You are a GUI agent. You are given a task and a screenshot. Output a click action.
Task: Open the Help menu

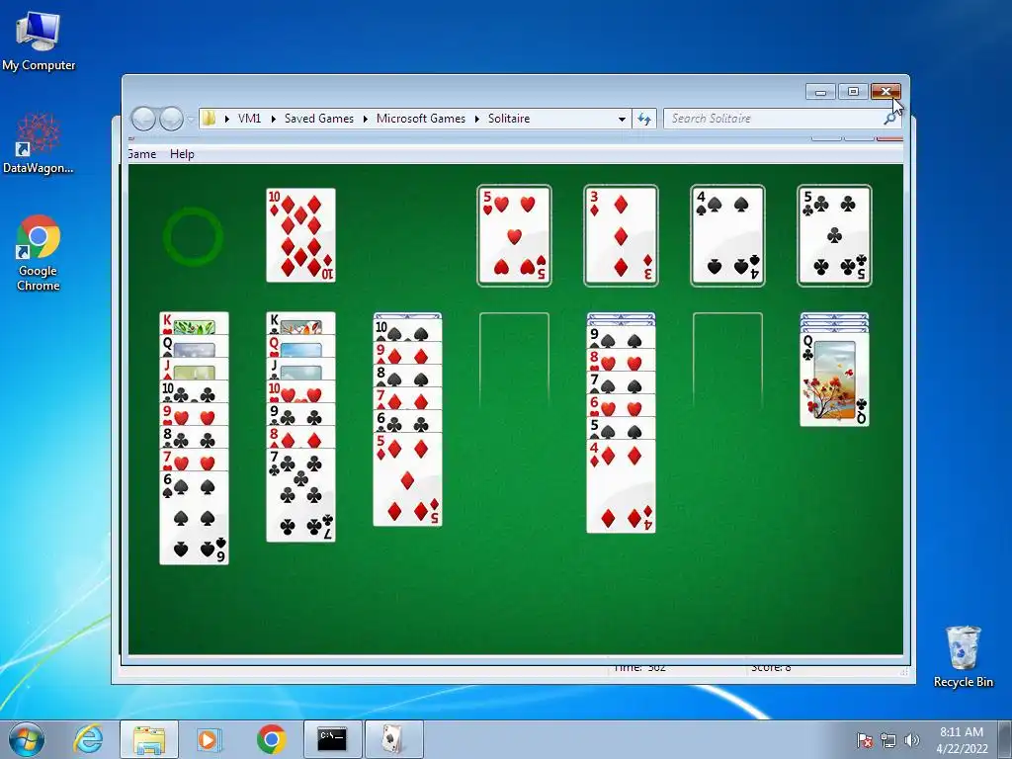[182, 154]
